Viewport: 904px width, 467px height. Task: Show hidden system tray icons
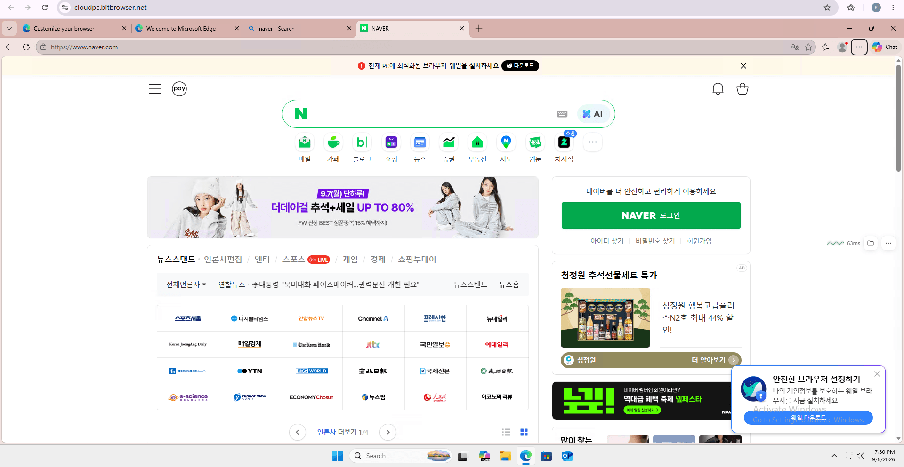pyautogui.click(x=834, y=456)
